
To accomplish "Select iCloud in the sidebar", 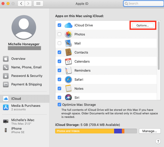I will [25, 99].
